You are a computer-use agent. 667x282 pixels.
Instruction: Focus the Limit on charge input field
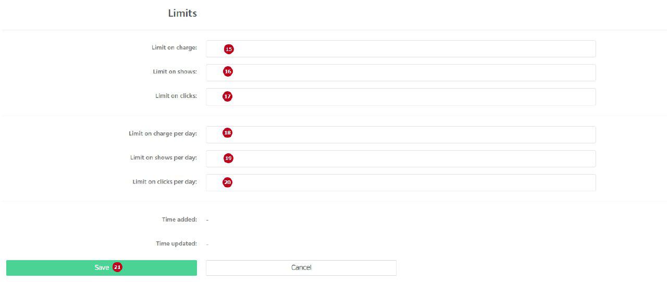401,48
